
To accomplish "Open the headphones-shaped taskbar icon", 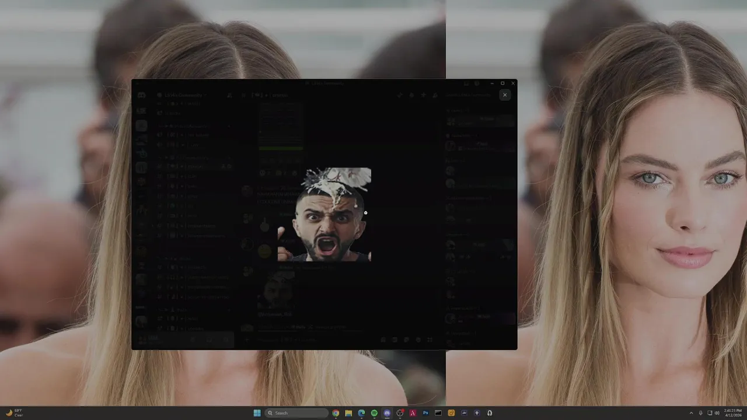I will pos(490,413).
